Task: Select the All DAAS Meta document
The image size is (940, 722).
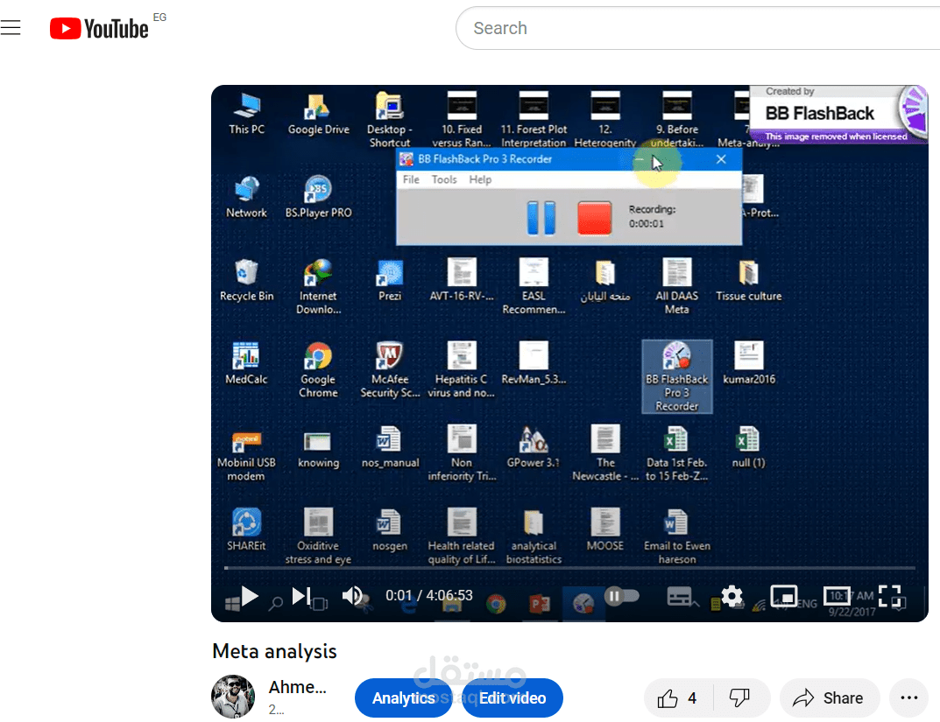Action: click(677, 287)
